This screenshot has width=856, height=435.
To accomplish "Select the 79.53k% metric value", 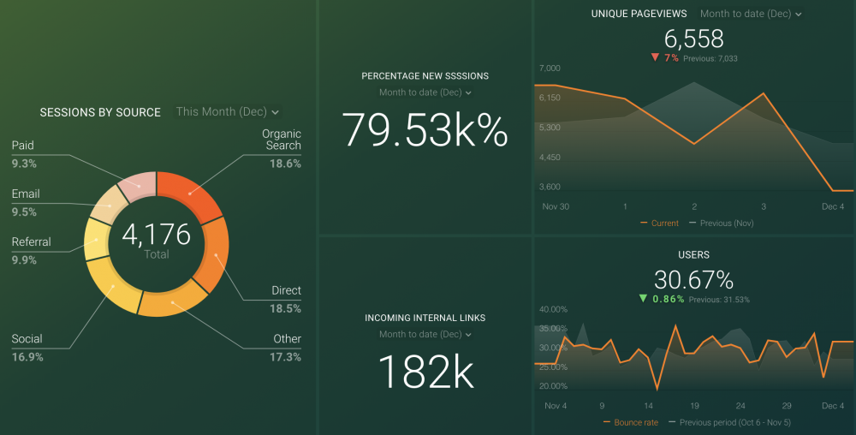I will 425,131.
